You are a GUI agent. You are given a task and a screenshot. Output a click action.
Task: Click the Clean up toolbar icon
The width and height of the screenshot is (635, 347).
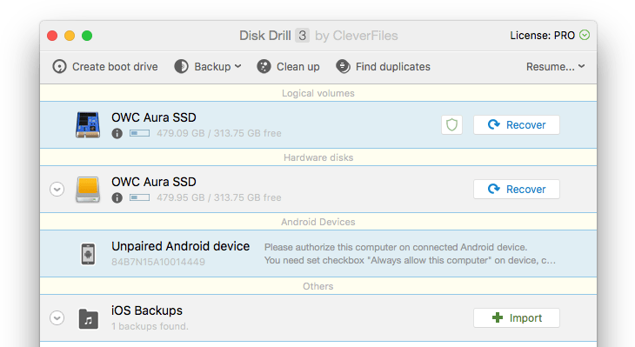point(264,66)
